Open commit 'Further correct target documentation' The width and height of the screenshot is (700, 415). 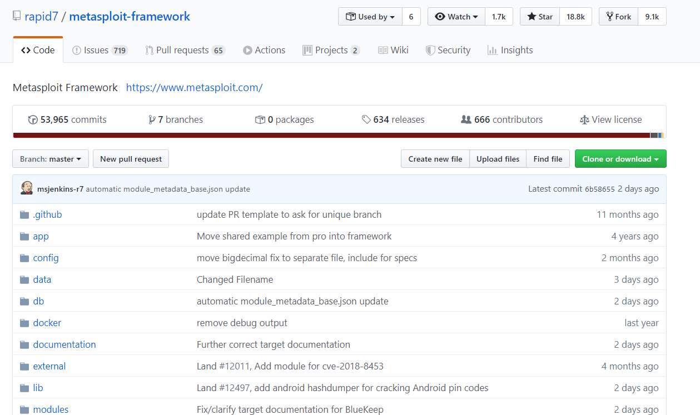point(274,345)
